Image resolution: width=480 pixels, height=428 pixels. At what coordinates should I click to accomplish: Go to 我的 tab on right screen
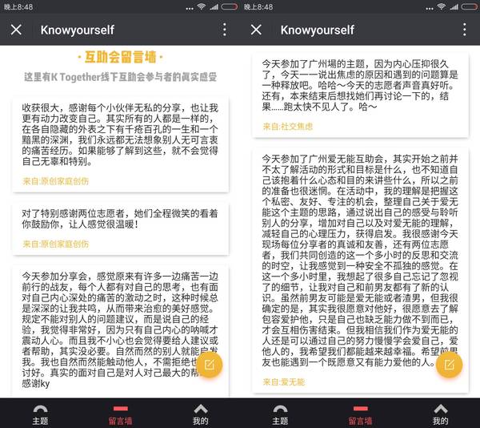441,415
